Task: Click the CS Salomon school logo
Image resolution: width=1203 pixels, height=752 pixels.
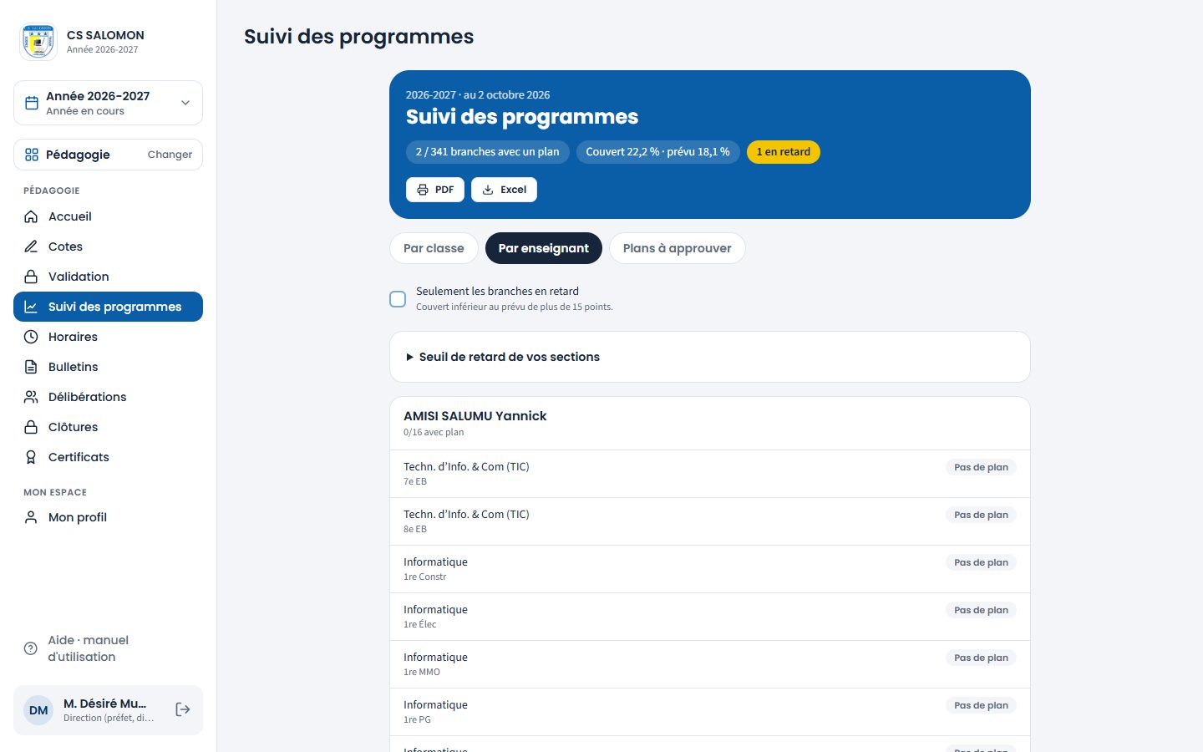Action: pos(38,41)
